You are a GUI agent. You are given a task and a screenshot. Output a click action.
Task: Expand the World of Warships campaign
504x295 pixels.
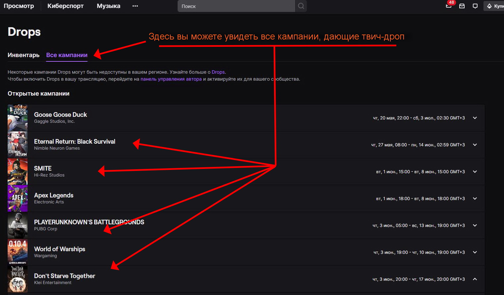click(x=475, y=252)
